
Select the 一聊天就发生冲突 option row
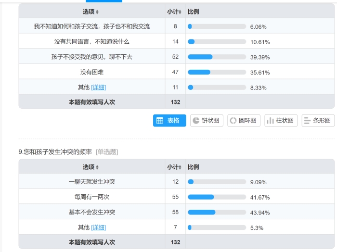pos(91,182)
